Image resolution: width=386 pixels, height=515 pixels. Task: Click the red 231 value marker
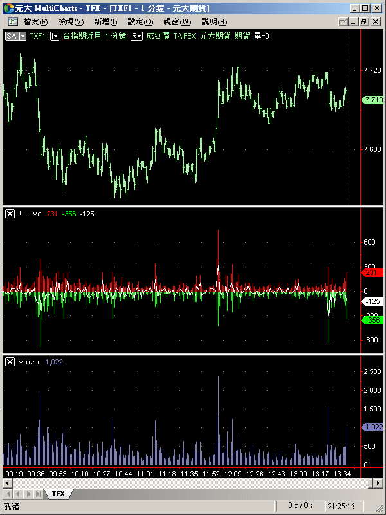[372, 272]
